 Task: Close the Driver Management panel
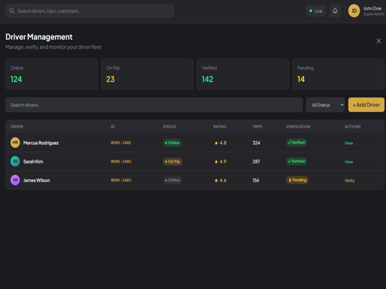pyautogui.click(x=378, y=41)
